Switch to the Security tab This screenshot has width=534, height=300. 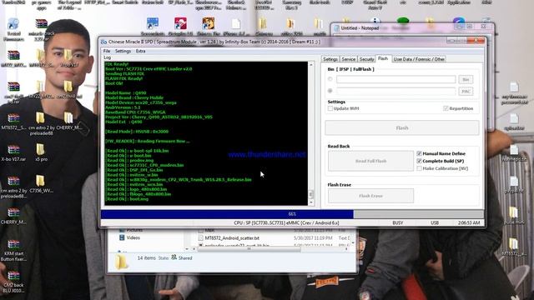[366, 59]
